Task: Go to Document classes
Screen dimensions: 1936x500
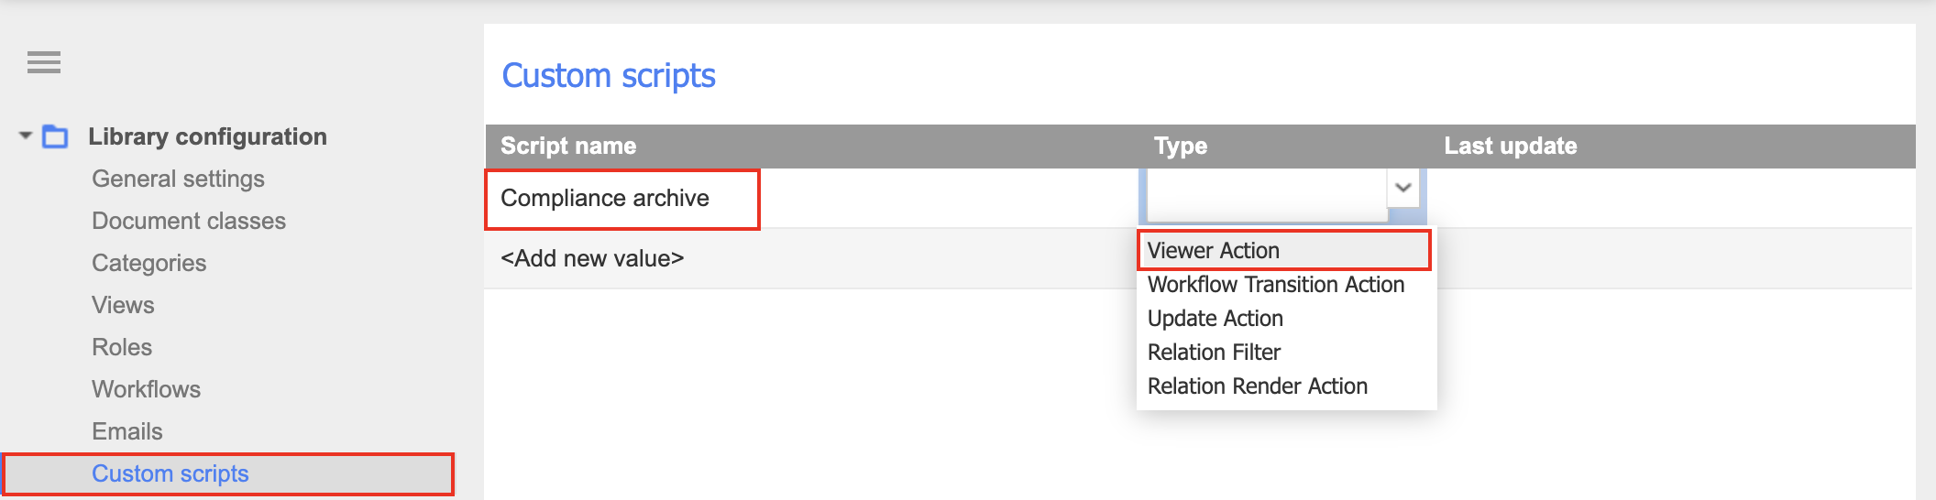Action: pyautogui.click(x=189, y=221)
